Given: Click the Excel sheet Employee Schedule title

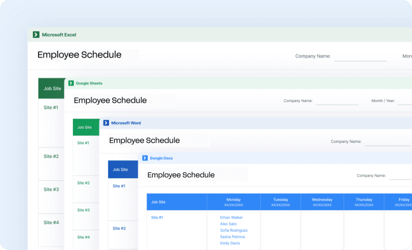Looking at the screenshot, I should click(79, 55).
